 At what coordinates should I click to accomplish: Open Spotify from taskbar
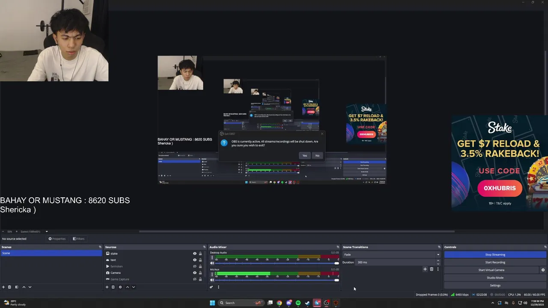click(298, 303)
